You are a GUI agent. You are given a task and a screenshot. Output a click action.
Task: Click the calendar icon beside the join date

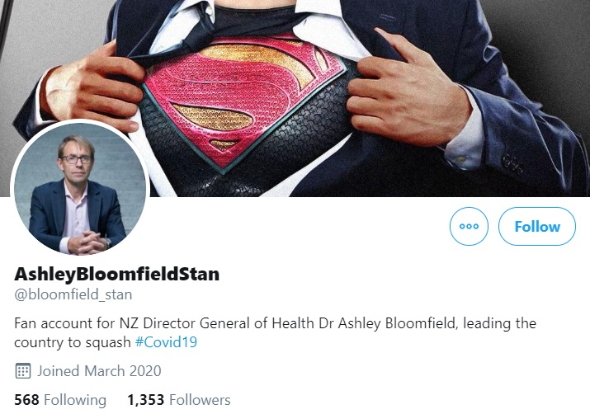tap(23, 370)
